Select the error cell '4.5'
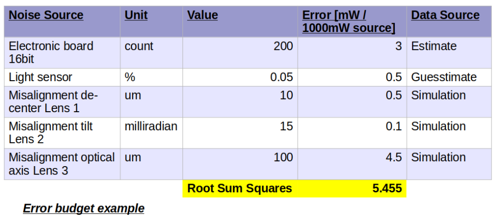The width and height of the screenshot is (498, 221). (x=352, y=164)
